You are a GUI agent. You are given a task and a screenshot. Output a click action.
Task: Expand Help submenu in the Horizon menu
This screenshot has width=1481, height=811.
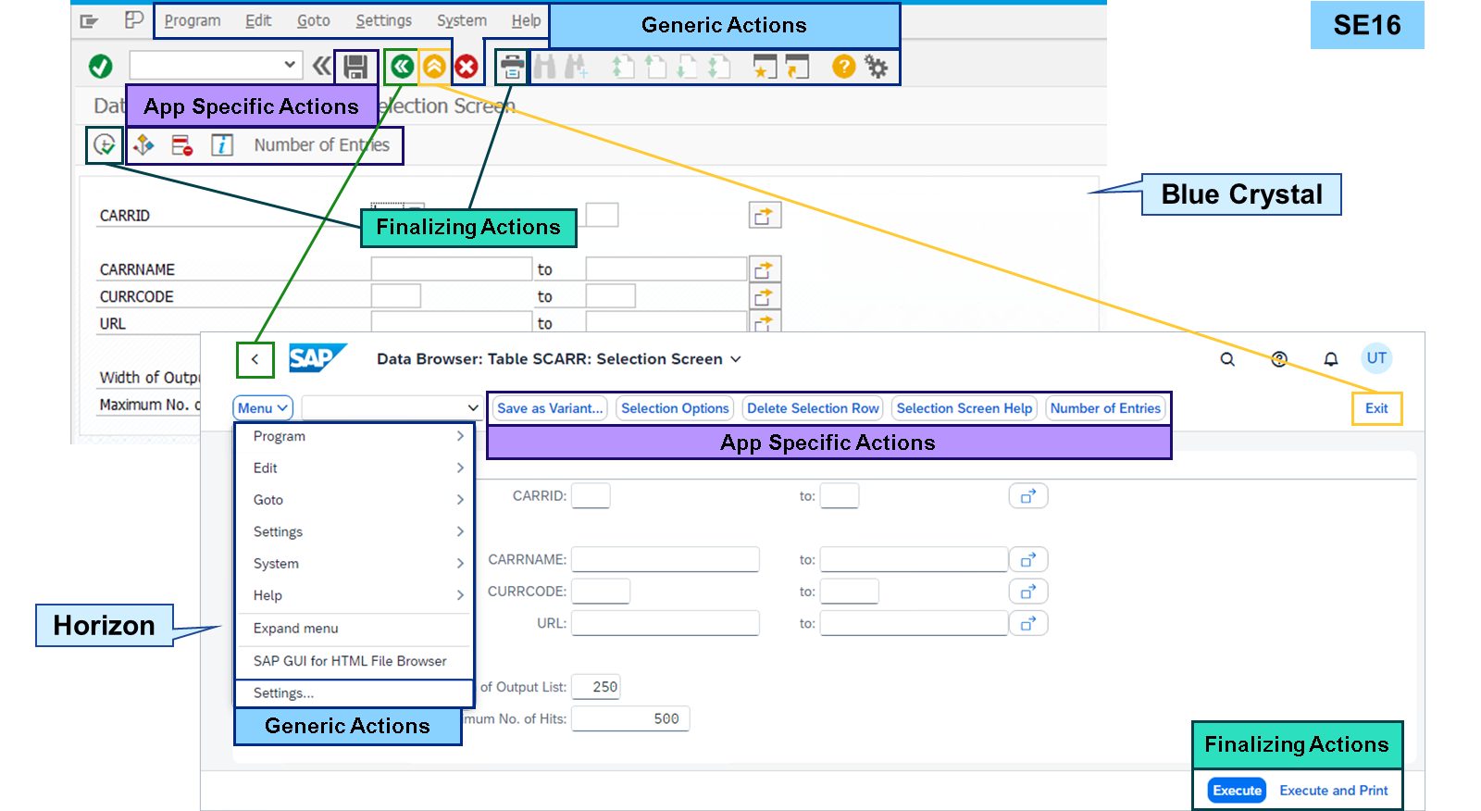460,595
